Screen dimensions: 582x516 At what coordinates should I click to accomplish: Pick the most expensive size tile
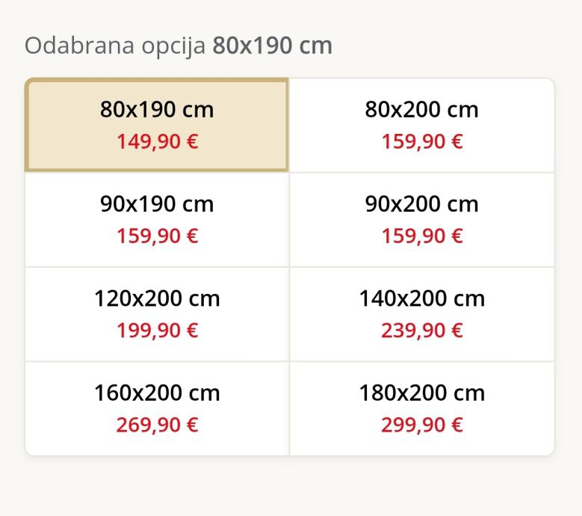point(421,408)
